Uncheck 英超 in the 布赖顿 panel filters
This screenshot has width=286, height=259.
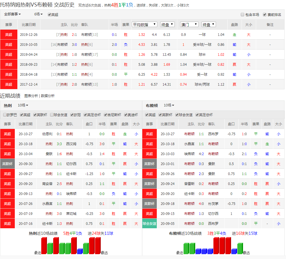147,115
